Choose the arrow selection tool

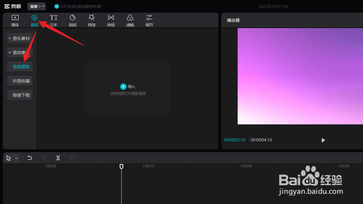9,158
